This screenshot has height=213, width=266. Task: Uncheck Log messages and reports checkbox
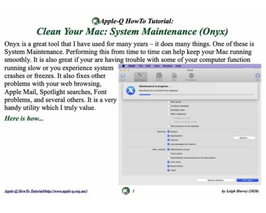169,144
